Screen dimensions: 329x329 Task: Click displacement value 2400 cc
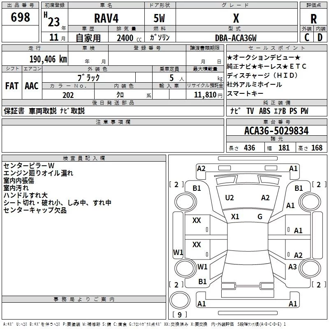click(x=129, y=38)
